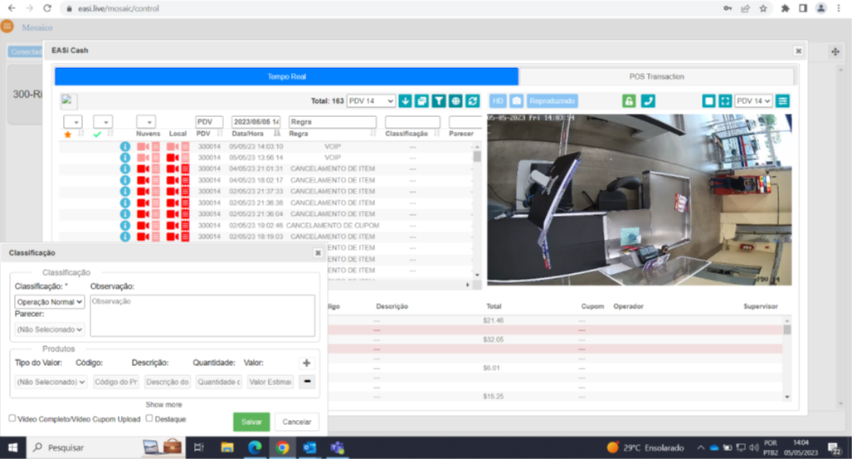Expand the Tipo do Valor dropdown

(50, 382)
